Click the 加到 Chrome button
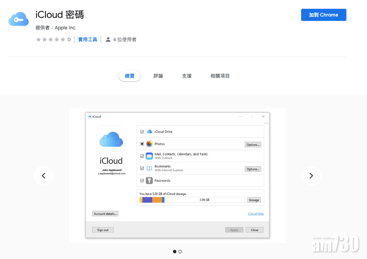 click(x=323, y=15)
